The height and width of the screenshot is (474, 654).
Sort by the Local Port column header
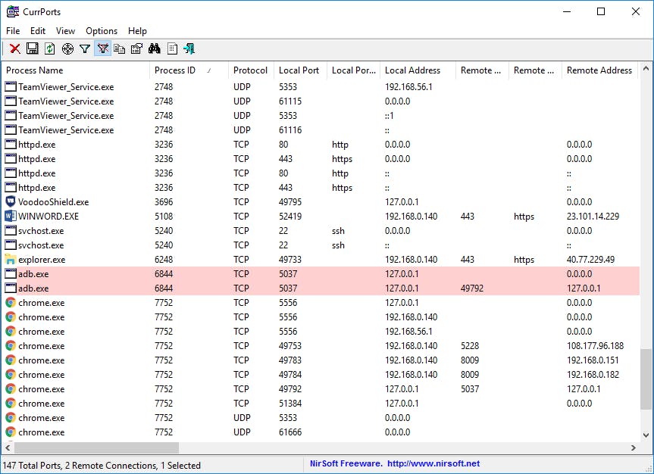(x=300, y=70)
